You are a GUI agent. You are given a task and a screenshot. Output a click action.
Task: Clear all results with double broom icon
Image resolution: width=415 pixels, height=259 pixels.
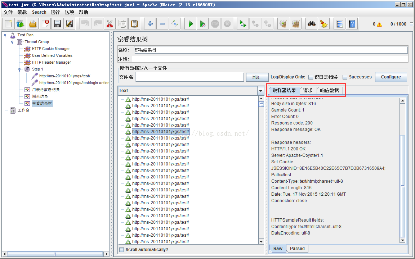[x=295, y=24]
